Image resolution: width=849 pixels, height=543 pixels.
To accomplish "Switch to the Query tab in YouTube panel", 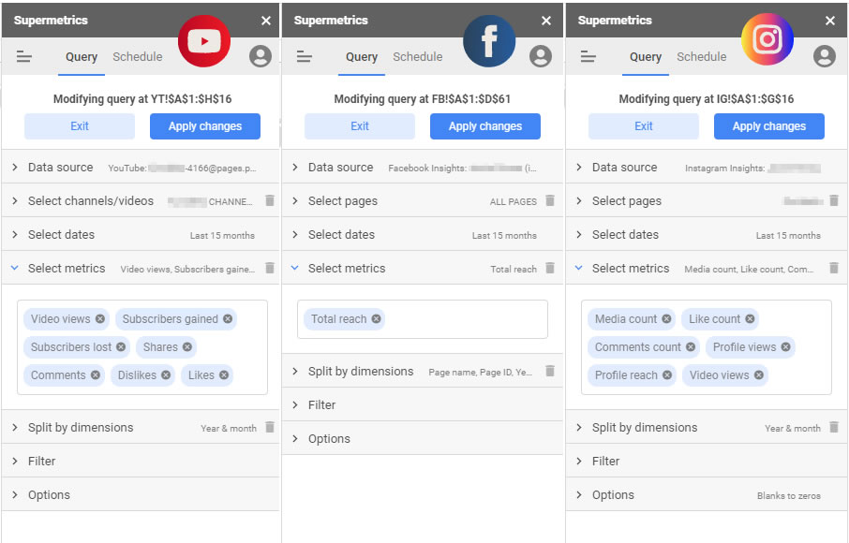I will (82, 57).
